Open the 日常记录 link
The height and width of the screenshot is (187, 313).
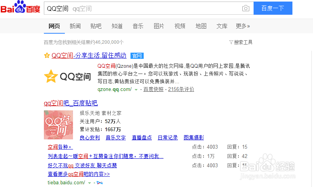[x=168, y=137]
